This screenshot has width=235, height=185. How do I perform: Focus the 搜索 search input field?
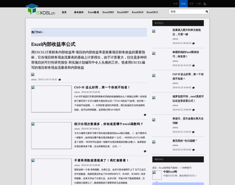(187, 11)
